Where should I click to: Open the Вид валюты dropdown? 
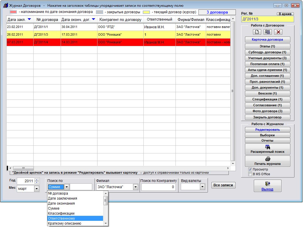(x=202, y=187)
